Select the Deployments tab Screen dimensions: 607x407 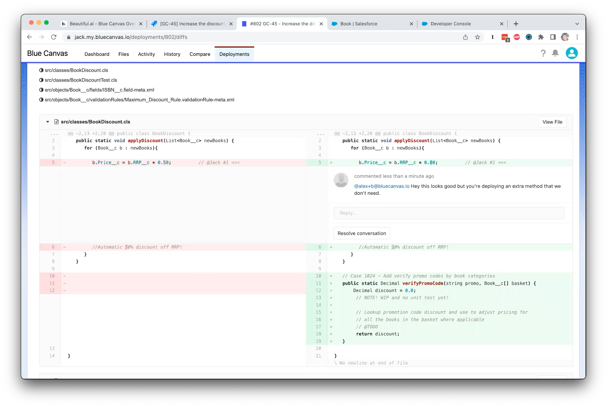click(x=234, y=54)
